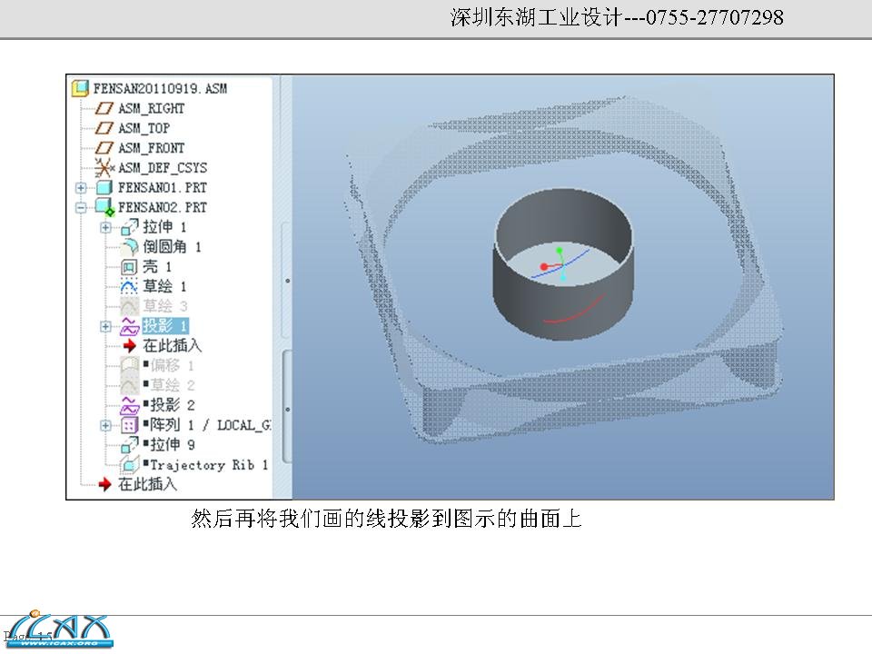Click the suppressed 草绘 3 sketch icon
The width and height of the screenshot is (872, 654).
(x=129, y=306)
